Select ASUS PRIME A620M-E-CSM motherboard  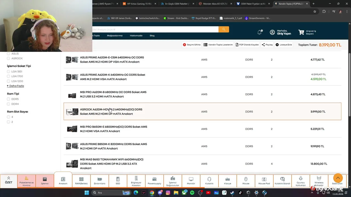pos(202,60)
